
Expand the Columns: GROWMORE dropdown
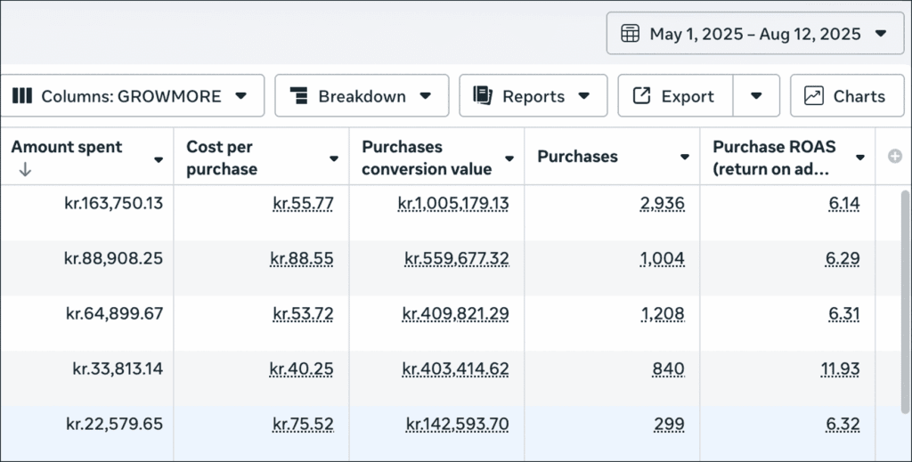240,96
